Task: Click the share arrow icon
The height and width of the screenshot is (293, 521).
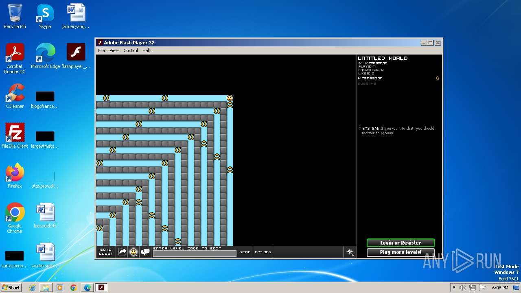Action: (122, 252)
